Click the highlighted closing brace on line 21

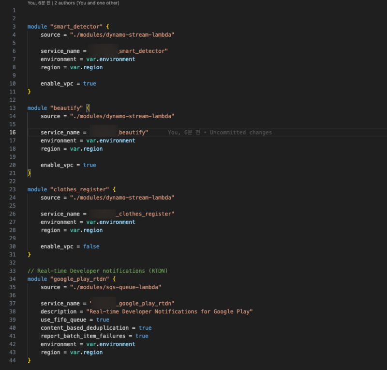click(29, 173)
